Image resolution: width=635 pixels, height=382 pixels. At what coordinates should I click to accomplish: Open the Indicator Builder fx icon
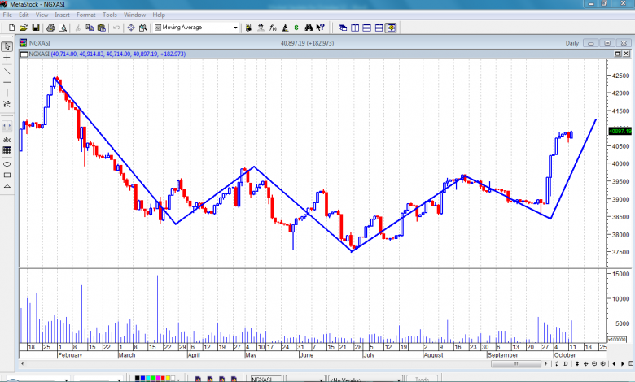(273, 28)
